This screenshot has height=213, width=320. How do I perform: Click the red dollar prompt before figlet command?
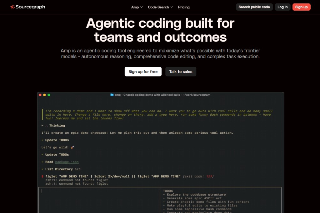pos(42,177)
